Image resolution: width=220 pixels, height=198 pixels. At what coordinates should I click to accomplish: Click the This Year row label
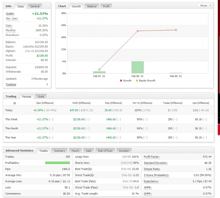[11, 137]
